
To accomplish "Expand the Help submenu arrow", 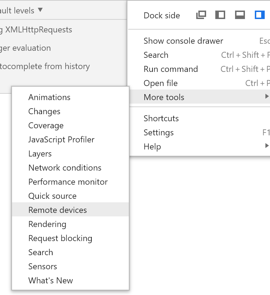I will pos(267,146).
